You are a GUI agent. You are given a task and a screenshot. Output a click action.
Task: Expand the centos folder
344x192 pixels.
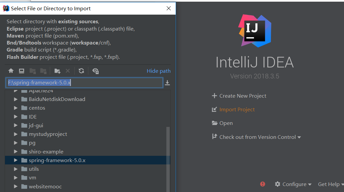click(x=16, y=108)
